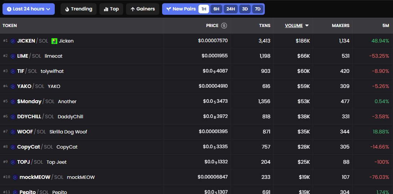Click the Raydium icon beside TIF
The height and width of the screenshot is (194, 393).
(x=13, y=71)
